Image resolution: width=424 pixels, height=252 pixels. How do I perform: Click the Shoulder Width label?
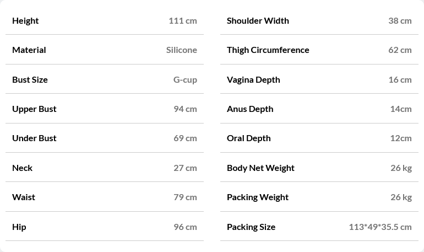click(258, 20)
